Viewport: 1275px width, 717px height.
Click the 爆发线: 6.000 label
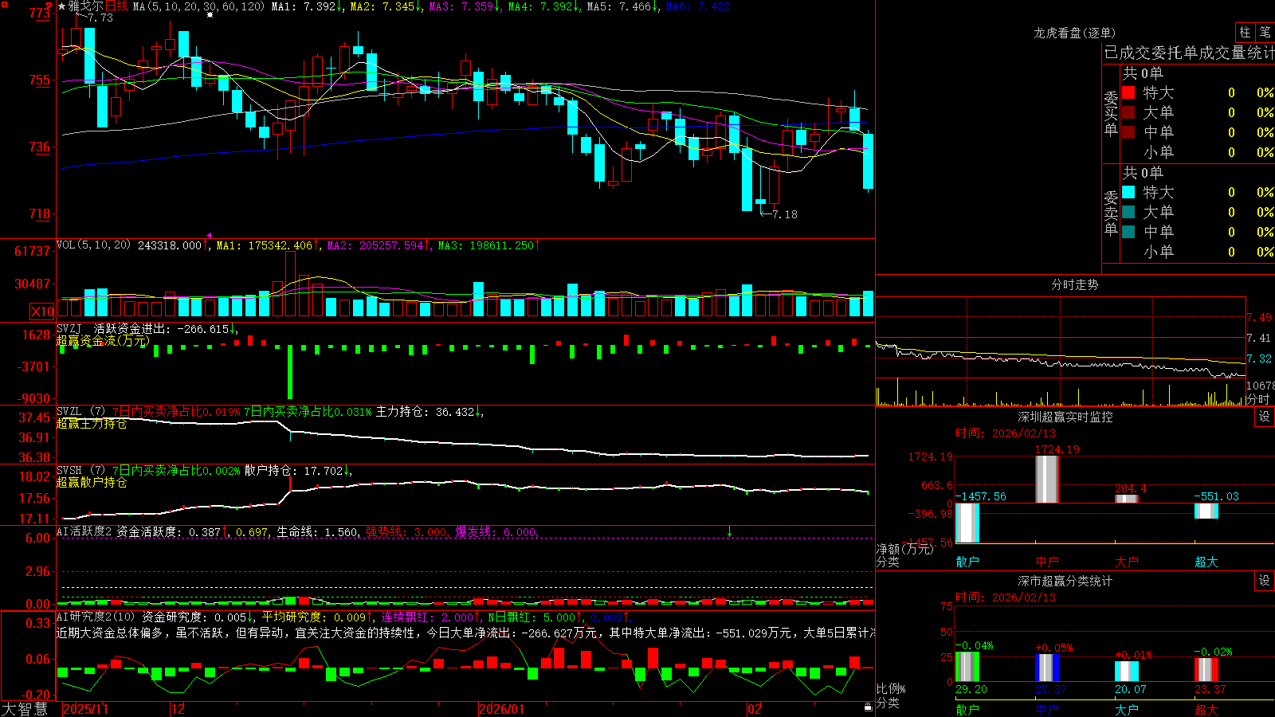pos(496,531)
